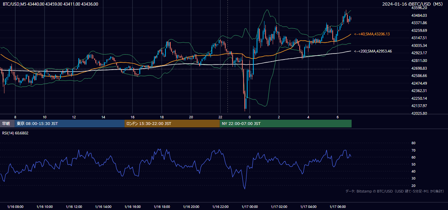Click hour label 16 under price chart

point(133,117)
